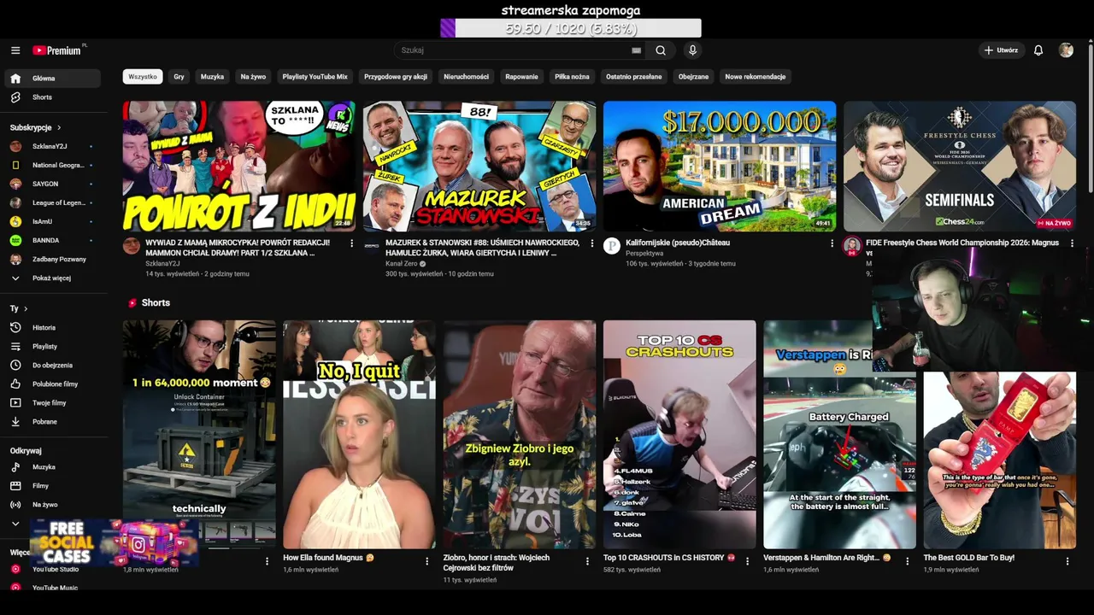Open the Kanał Zero channel link
The height and width of the screenshot is (615, 1094).
point(402,264)
